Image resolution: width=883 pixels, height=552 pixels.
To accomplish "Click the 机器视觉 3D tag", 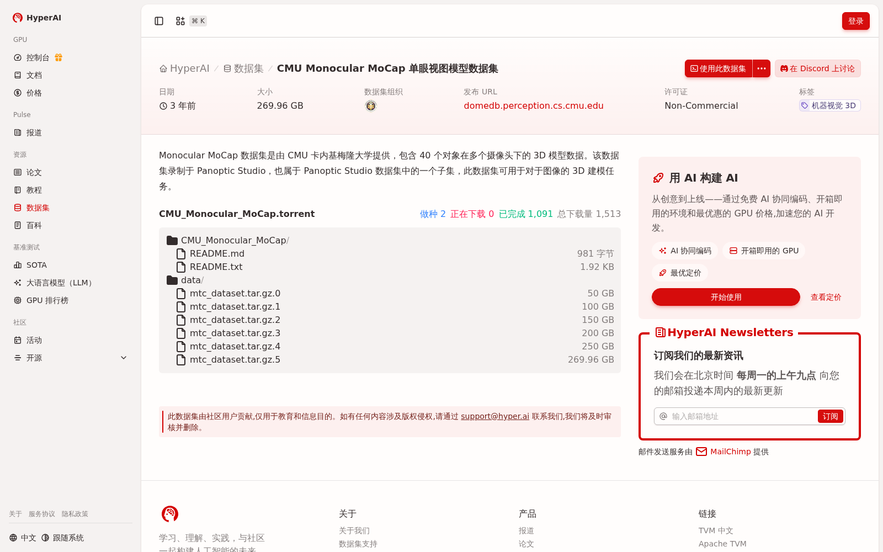I will point(829,105).
